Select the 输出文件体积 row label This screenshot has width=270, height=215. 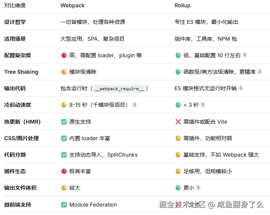click(20, 188)
